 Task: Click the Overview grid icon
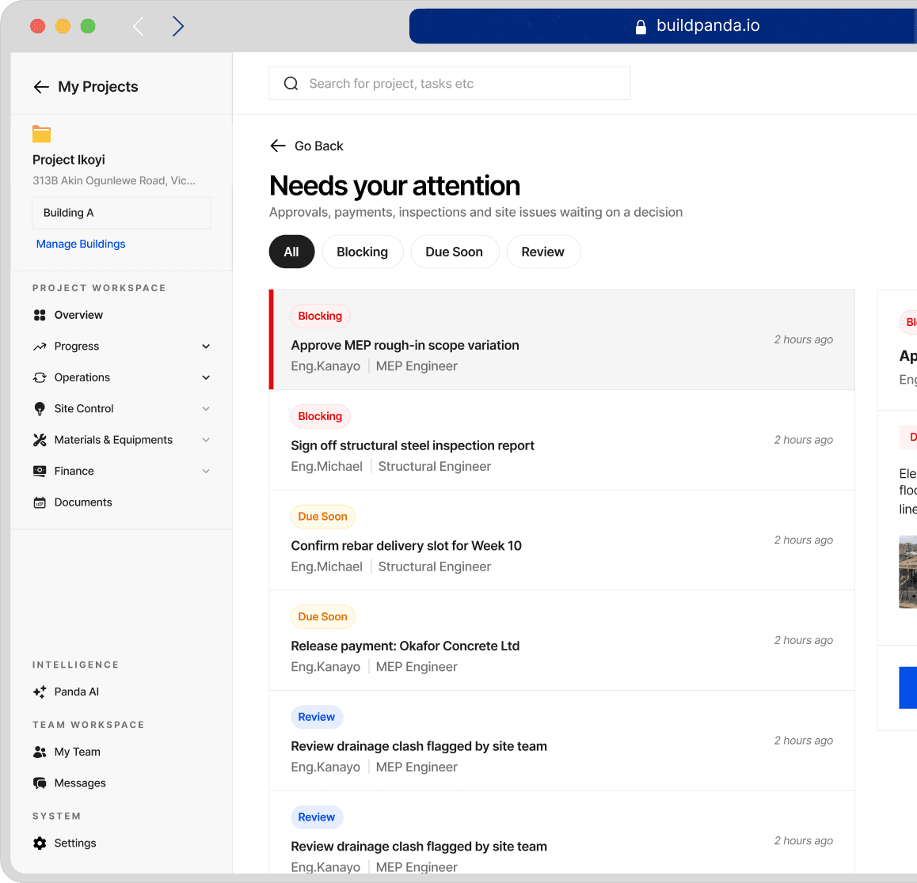coord(40,315)
